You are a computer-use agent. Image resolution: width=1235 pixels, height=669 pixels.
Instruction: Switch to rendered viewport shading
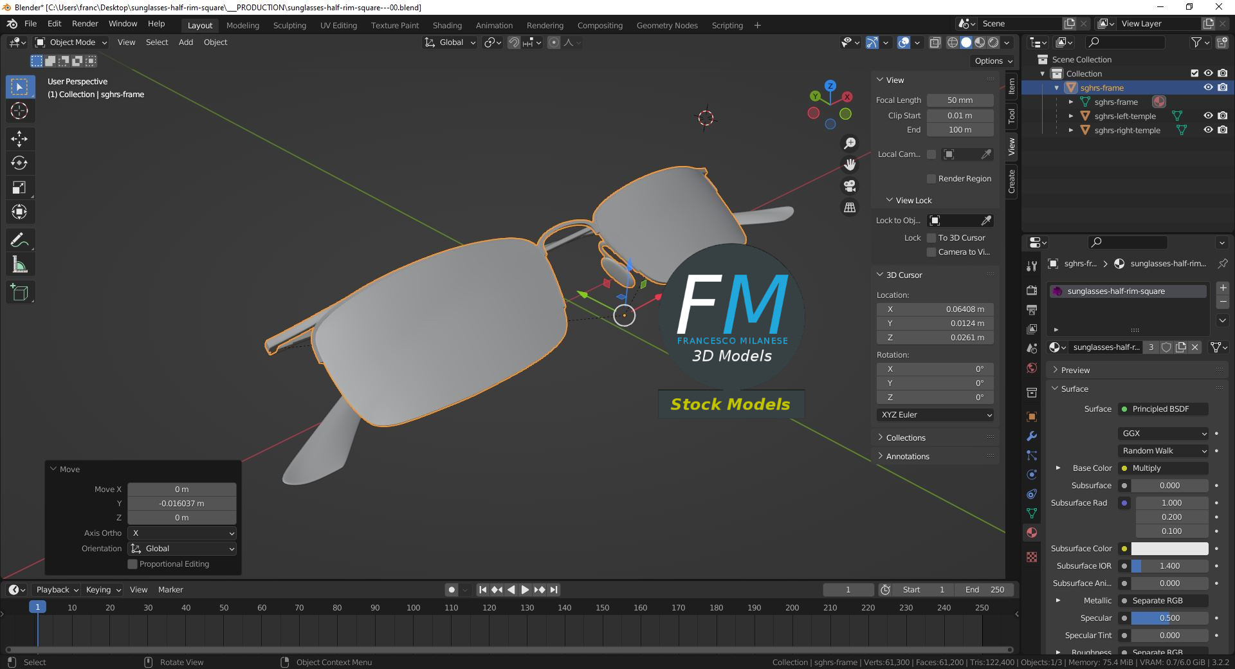click(x=994, y=42)
